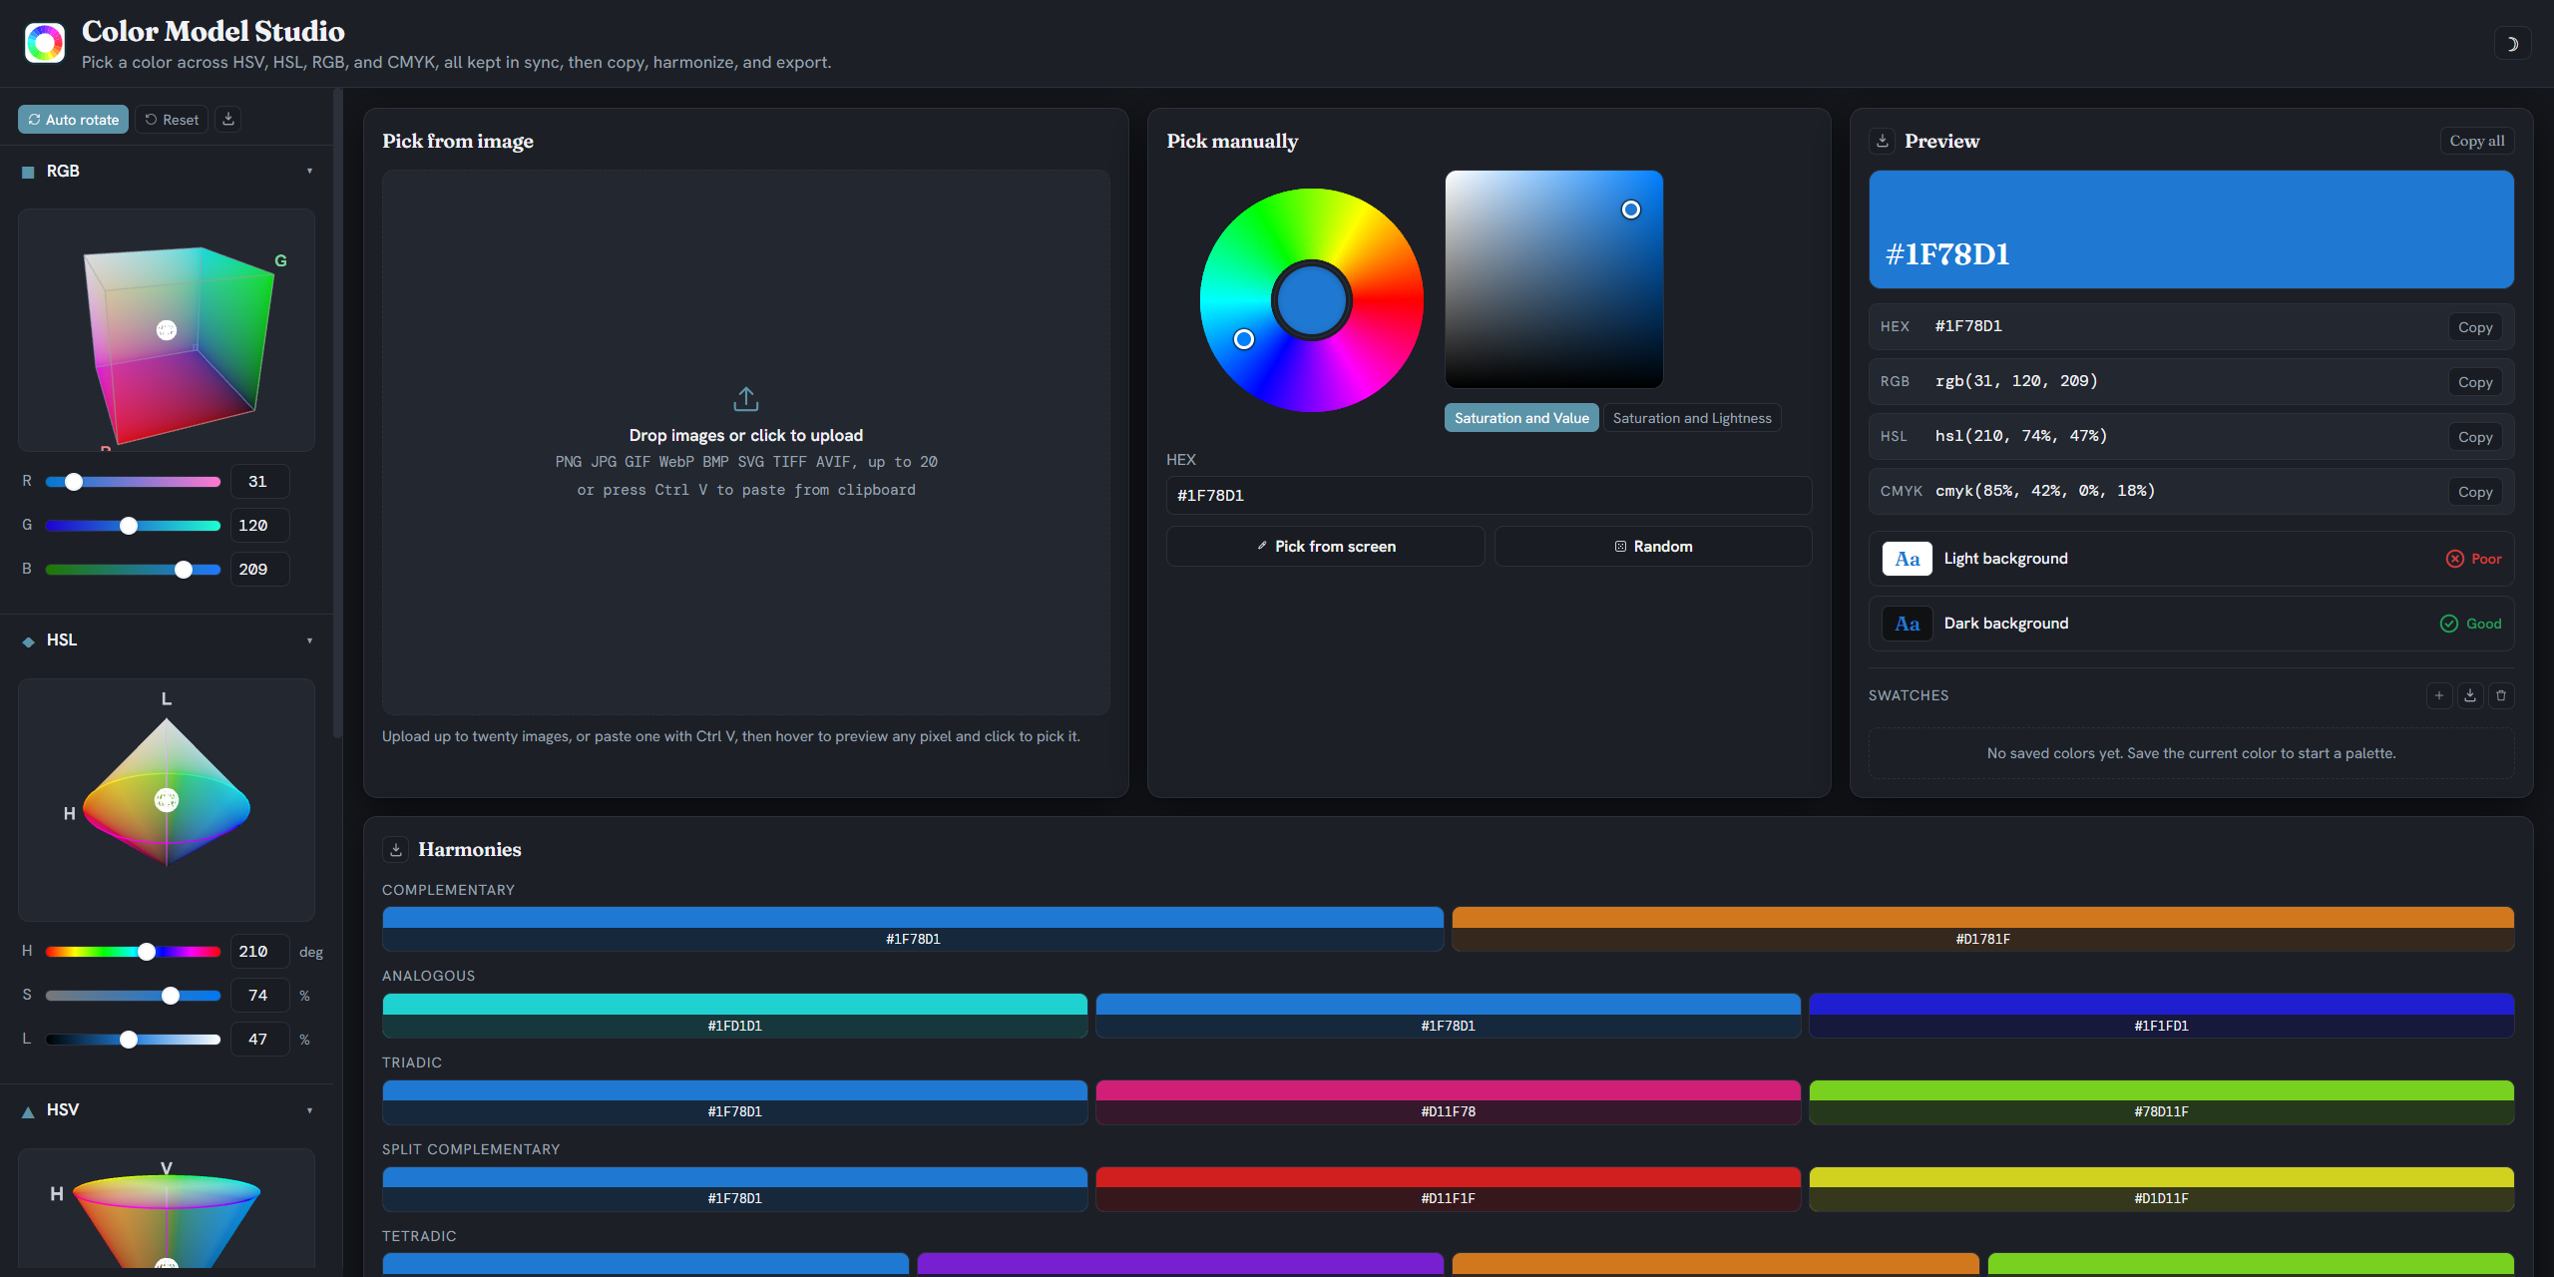Click the Lightness L slider handle
This screenshot has width=2554, height=1277.
tap(129, 1040)
